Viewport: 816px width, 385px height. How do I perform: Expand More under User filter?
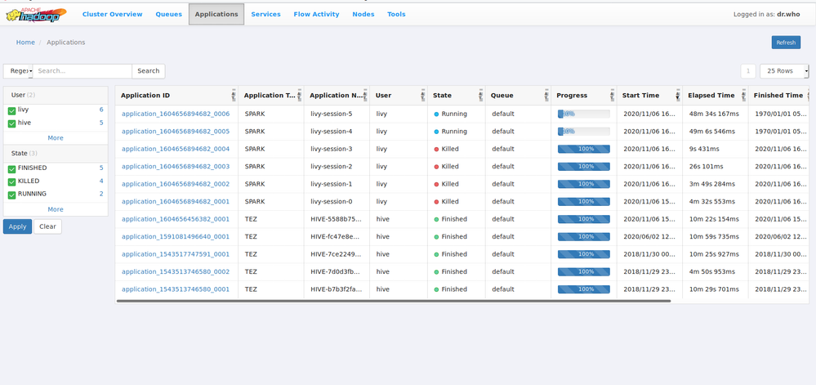(56, 138)
